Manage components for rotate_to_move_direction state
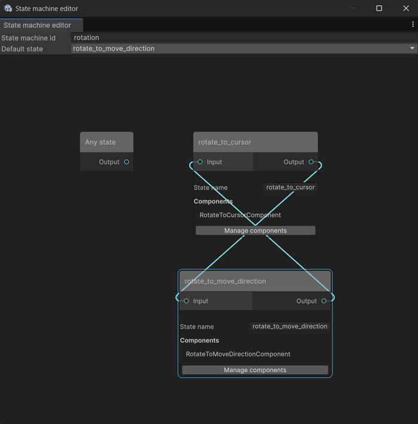This screenshot has height=424, width=418. tap(255, 370)
